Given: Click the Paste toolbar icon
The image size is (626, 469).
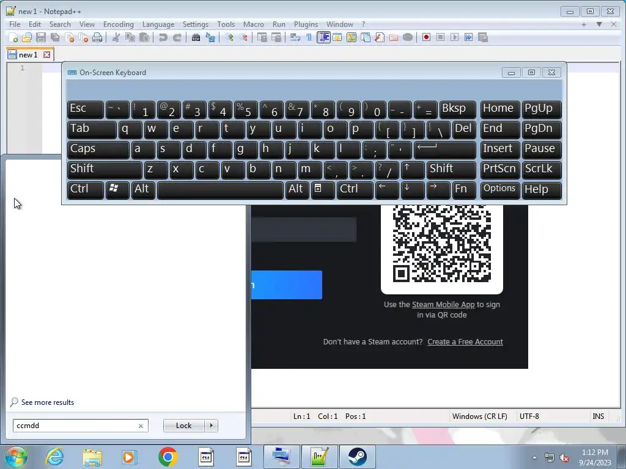Looking at the screenshot, I should coord(144,37).
